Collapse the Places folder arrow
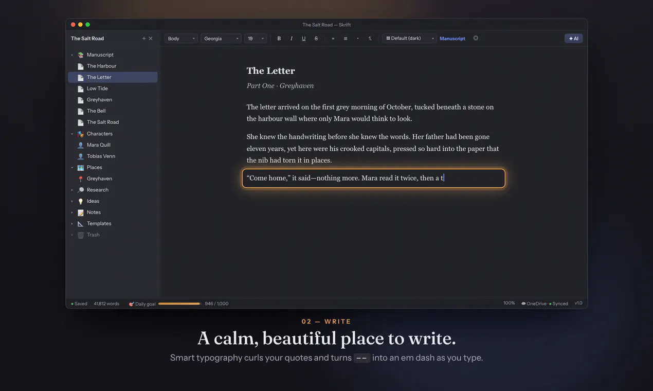Image resolution: width=653 pixels, height=391 pixels. pos(72,168)
